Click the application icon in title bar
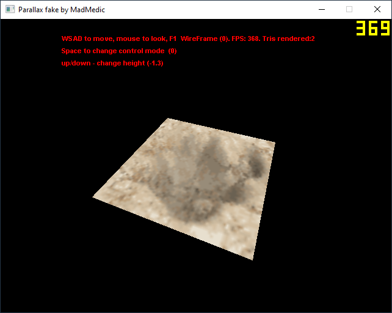The image size is (392, 313). 10,10
